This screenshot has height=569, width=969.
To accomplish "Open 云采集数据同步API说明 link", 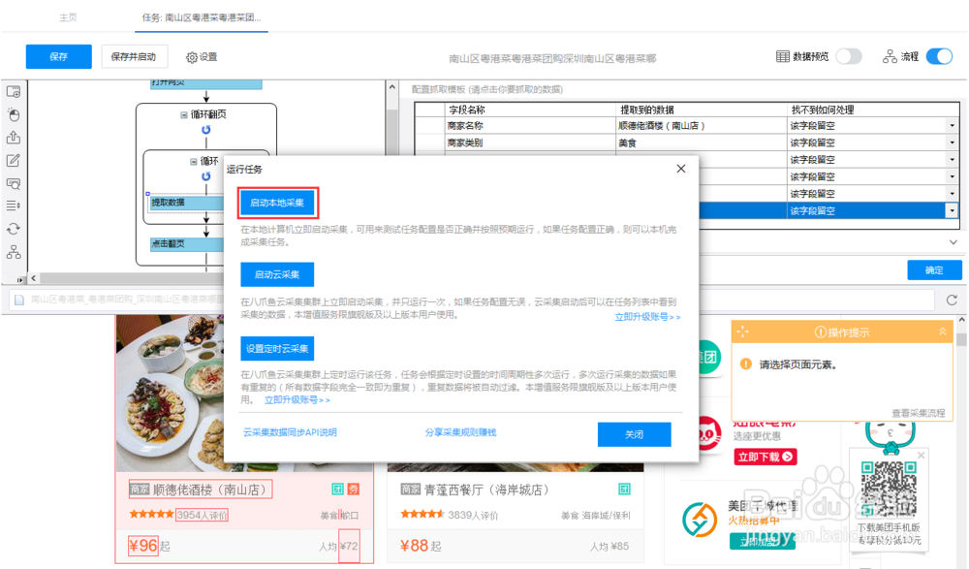I will 290,432.
